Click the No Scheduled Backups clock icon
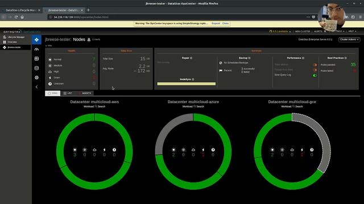The width and height of the screenshot is (364, 204). pyautogui.click(x=221, y=63)
